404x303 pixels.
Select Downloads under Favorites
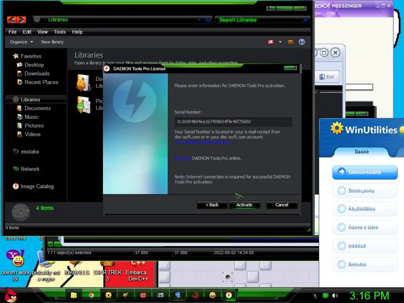[x=37, y=74]
